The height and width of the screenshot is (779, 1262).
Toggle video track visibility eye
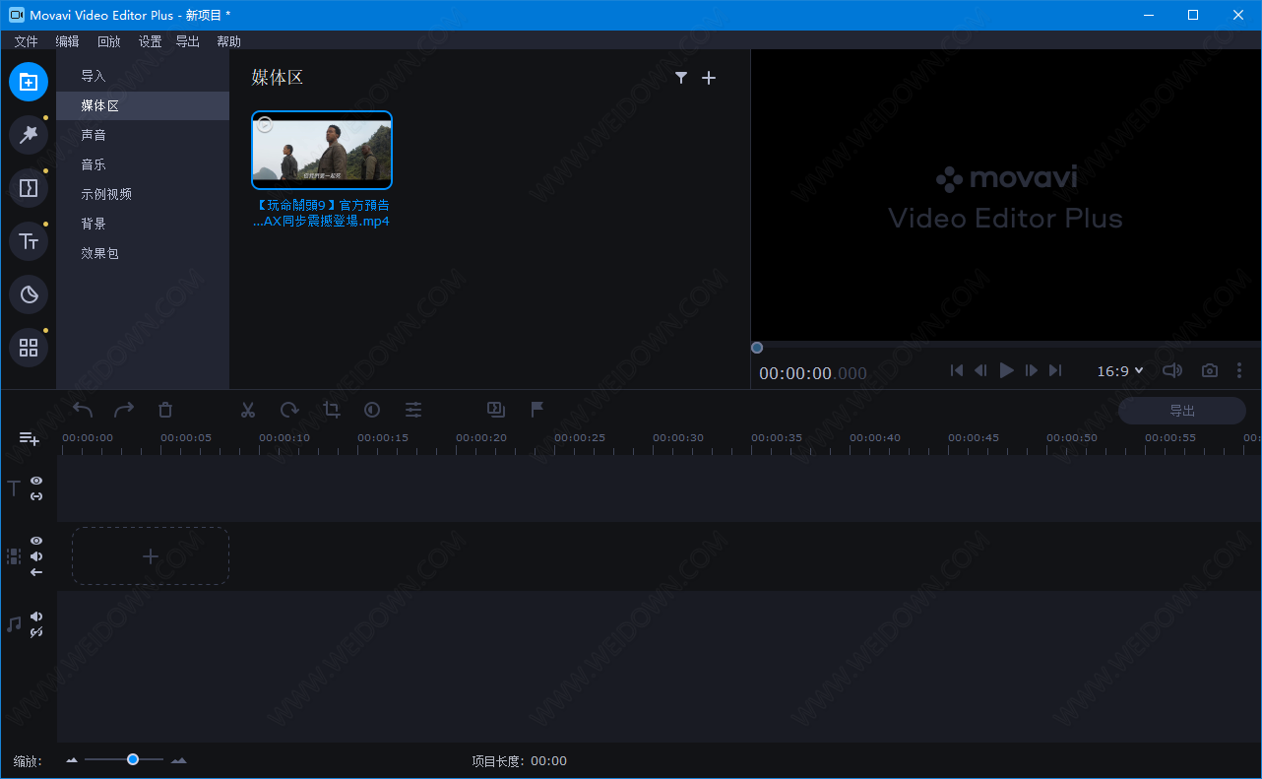coord(36,541)
